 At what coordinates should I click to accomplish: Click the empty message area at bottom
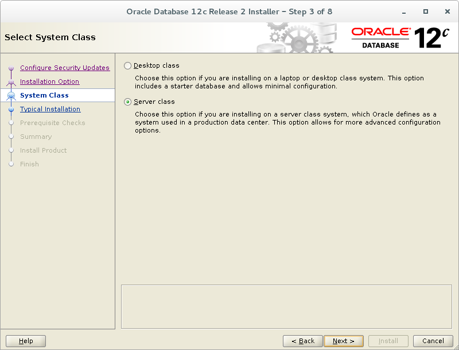pos(286,307)
